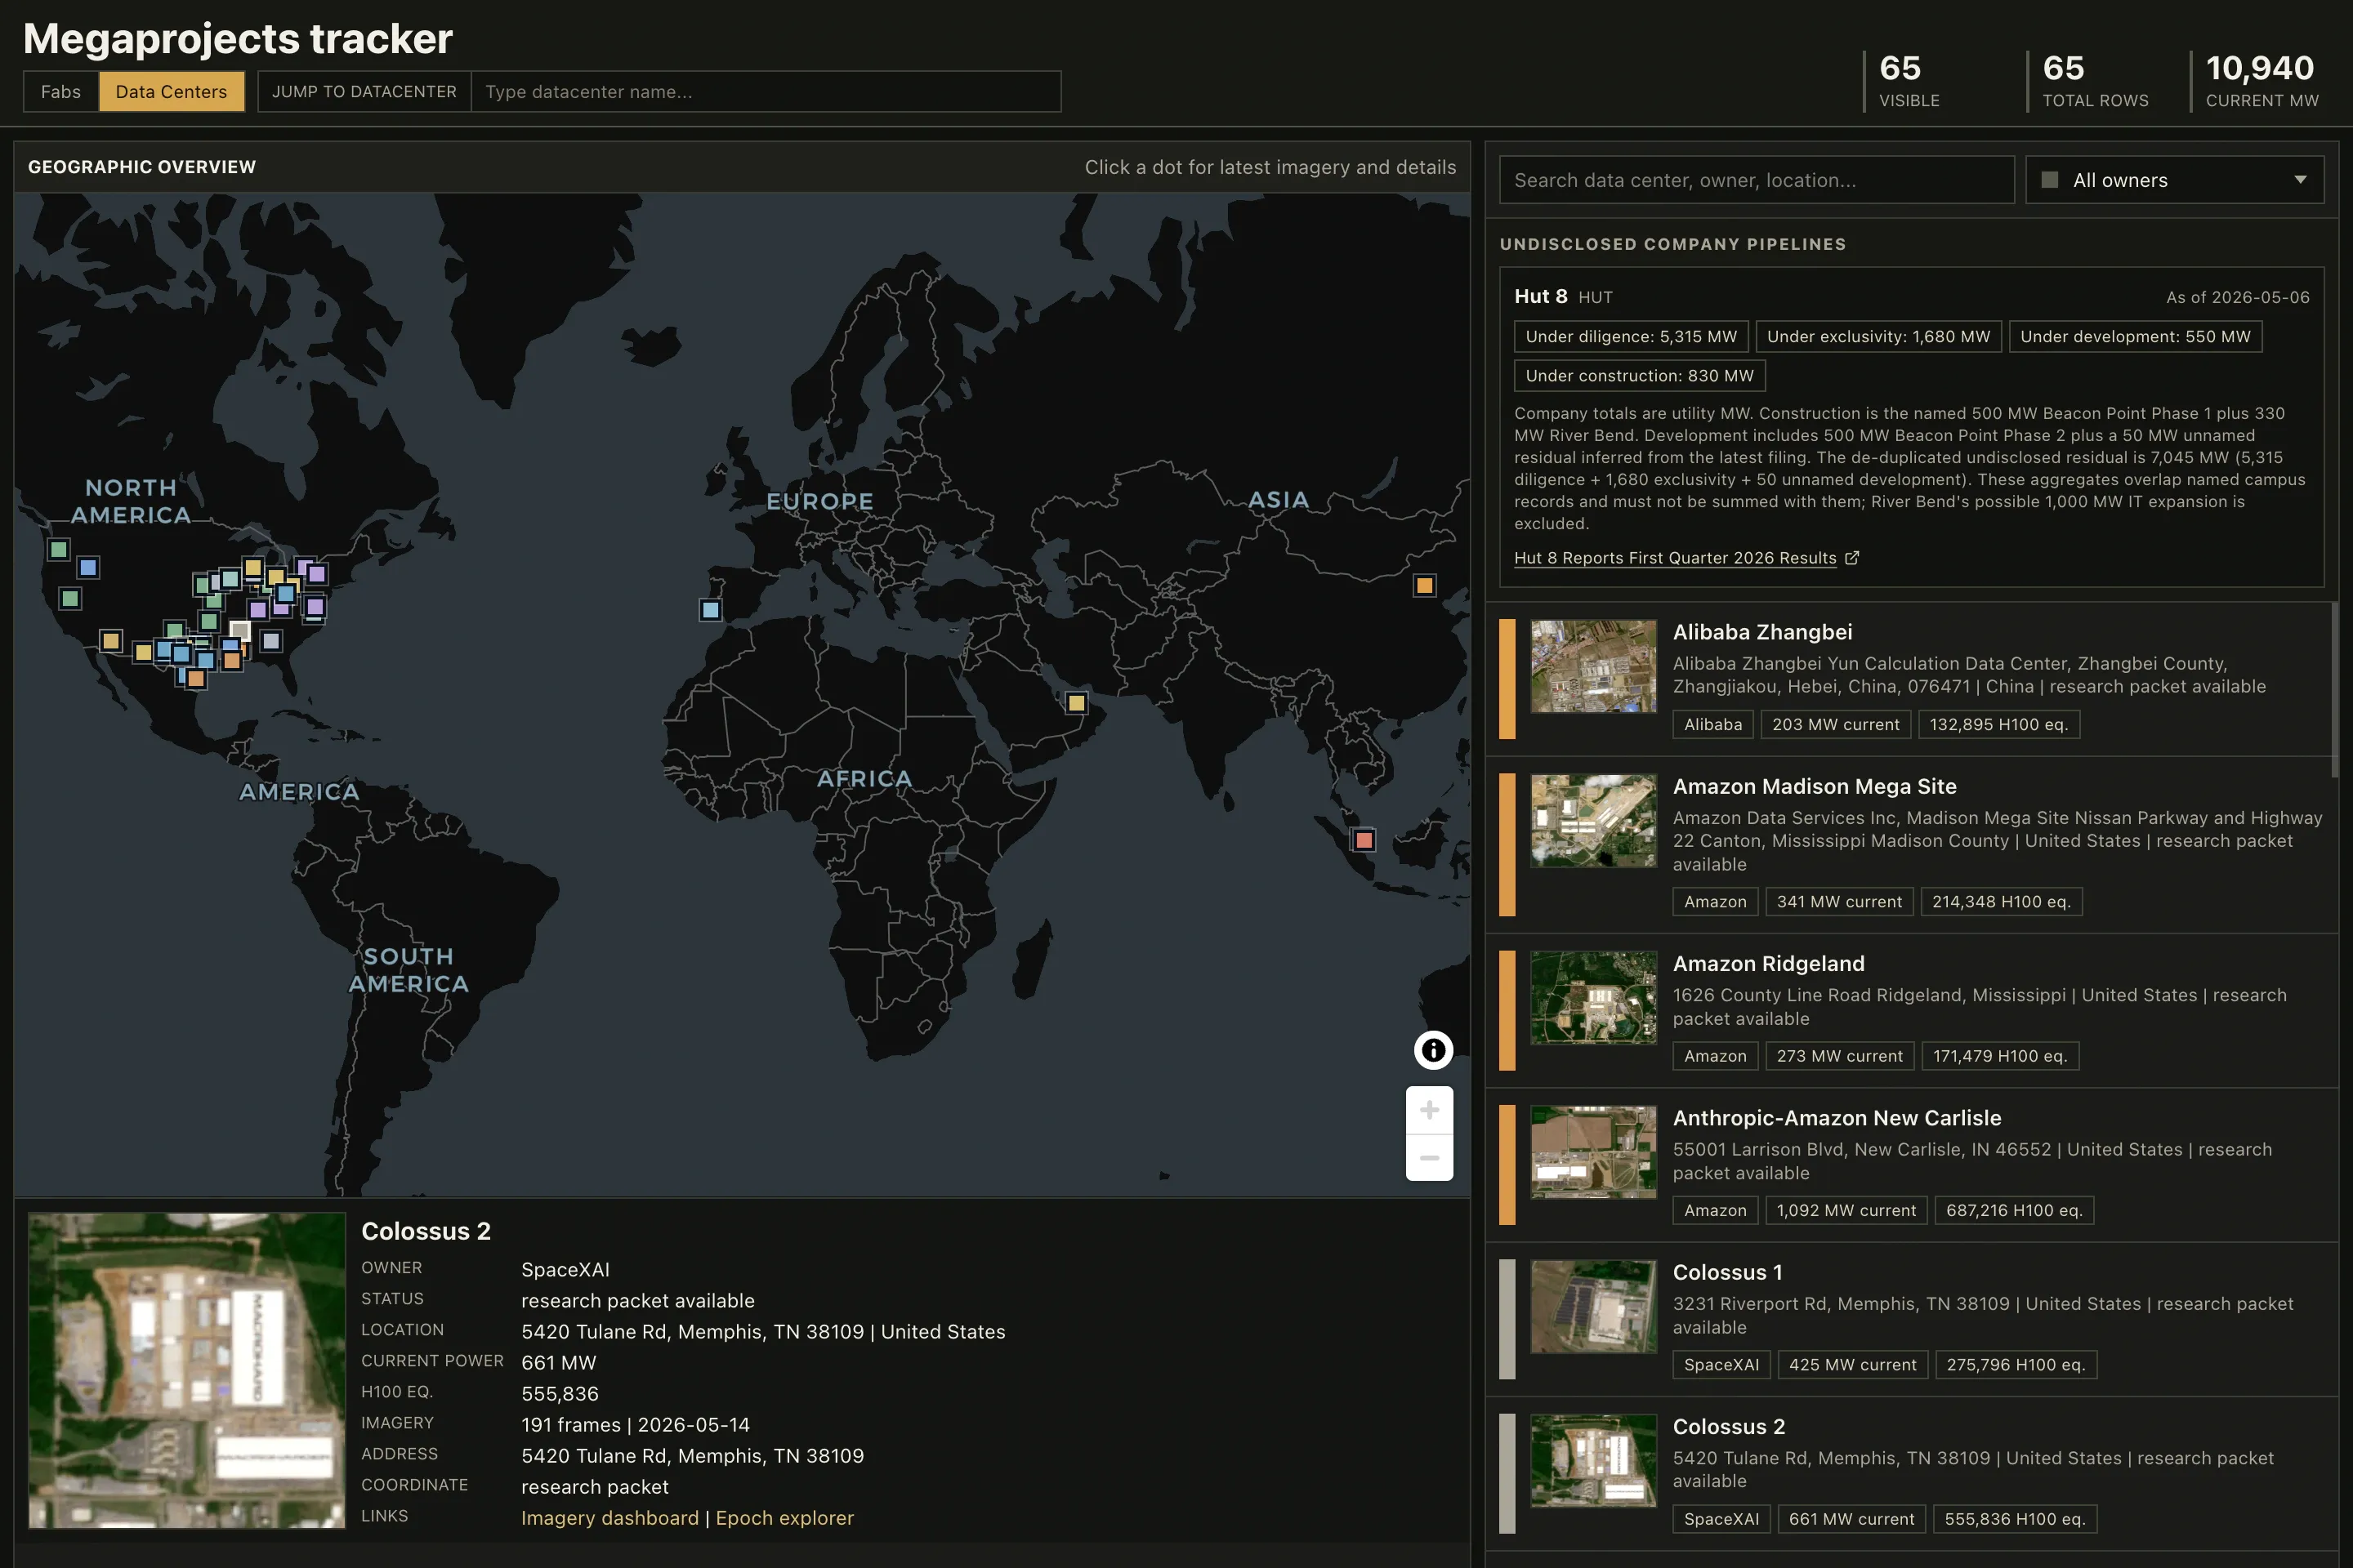Zoom in on the map
This screenshot has width=2353, height=1568.
1430,1110
